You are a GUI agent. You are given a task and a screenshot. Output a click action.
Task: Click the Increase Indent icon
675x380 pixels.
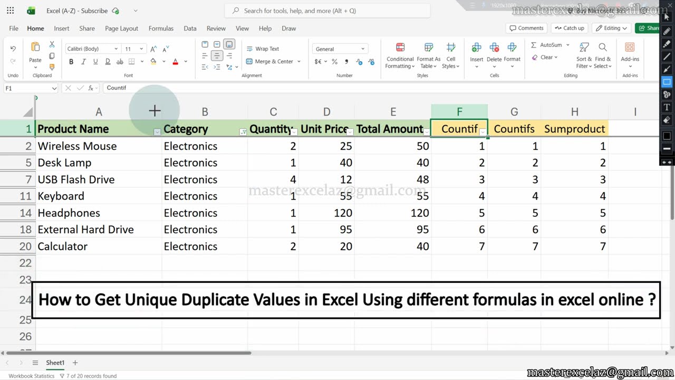pyautogui.click(x=216, y=67)
